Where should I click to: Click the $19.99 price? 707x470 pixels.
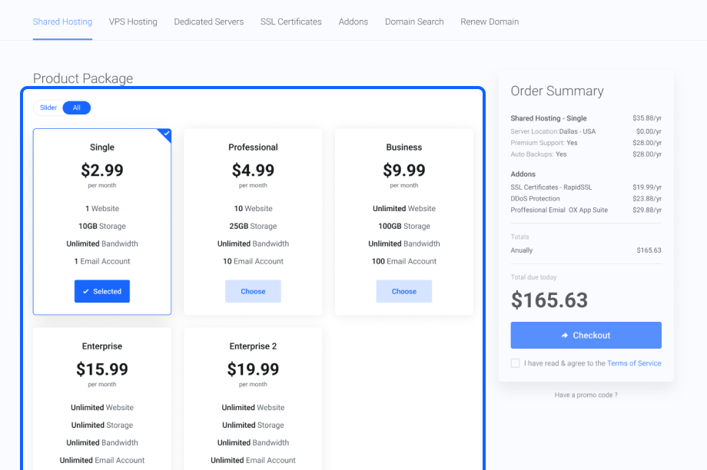point(253,369)
